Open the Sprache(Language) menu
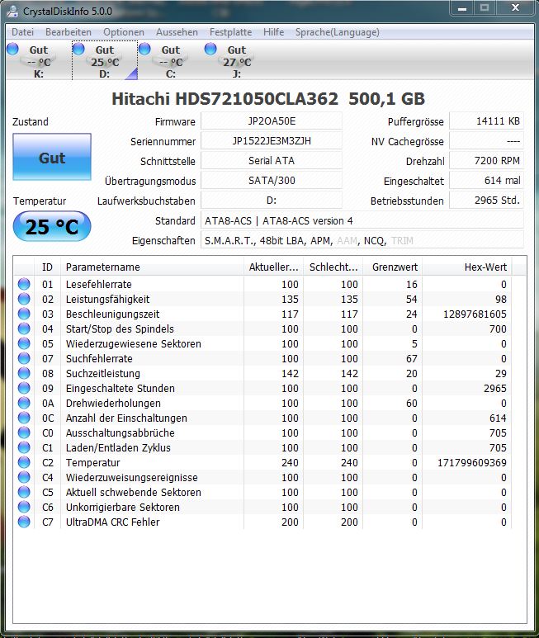 pyautogui.click(x=338, y=32)
